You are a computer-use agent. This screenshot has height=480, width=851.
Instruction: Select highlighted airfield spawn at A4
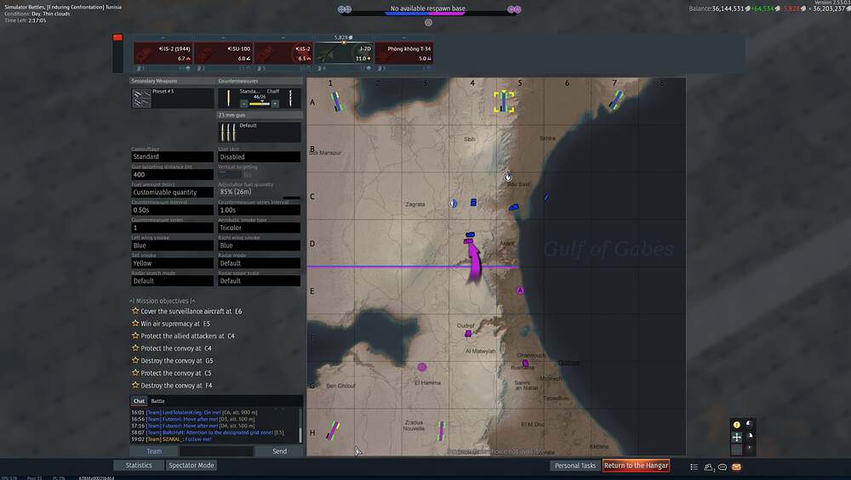pos(504,101)
